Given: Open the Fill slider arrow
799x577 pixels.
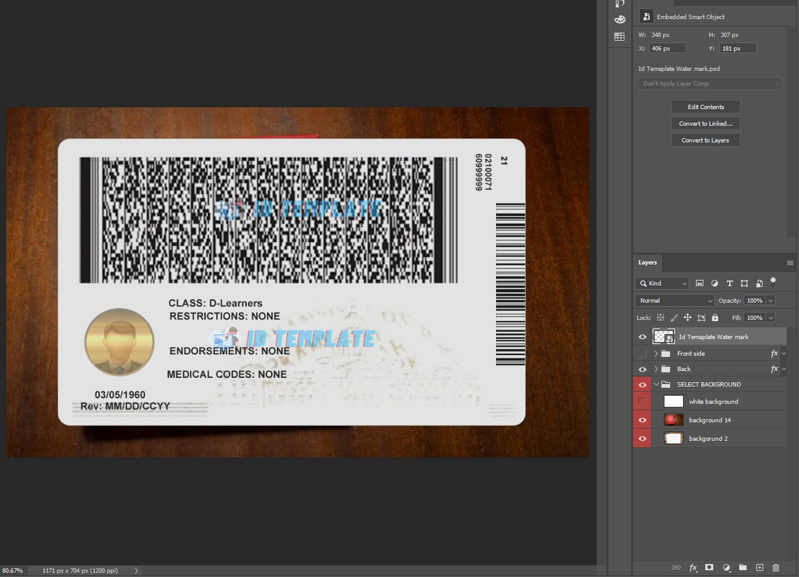Looking at the screenshot, I should [x=771, y=317].
